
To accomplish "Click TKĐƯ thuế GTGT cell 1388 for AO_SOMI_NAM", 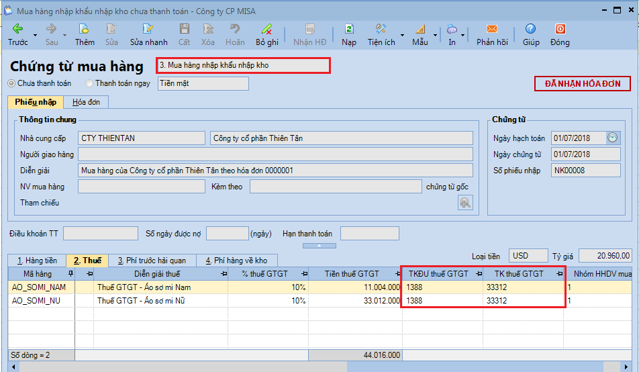I will [442, 287].
